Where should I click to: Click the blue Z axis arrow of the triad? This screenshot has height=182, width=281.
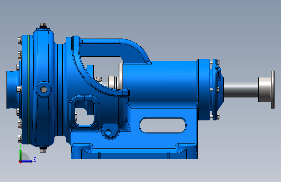[27, 161]
